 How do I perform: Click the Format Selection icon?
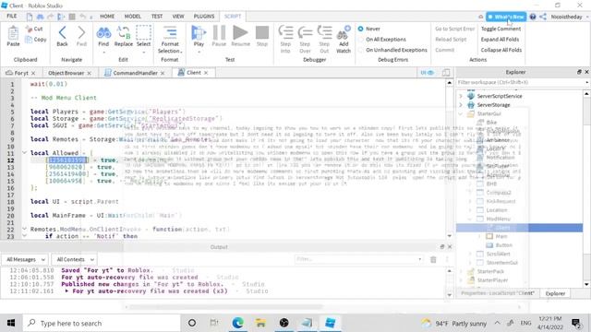click(x=170, y=33)
